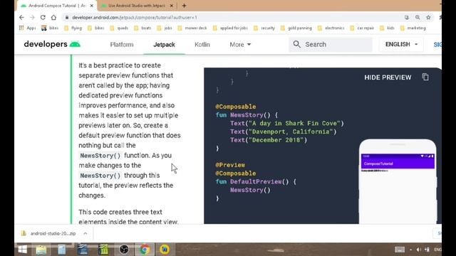Open the first bikes bookmark beside Apps
Viewport: 456px width, 256px height.
50,28
